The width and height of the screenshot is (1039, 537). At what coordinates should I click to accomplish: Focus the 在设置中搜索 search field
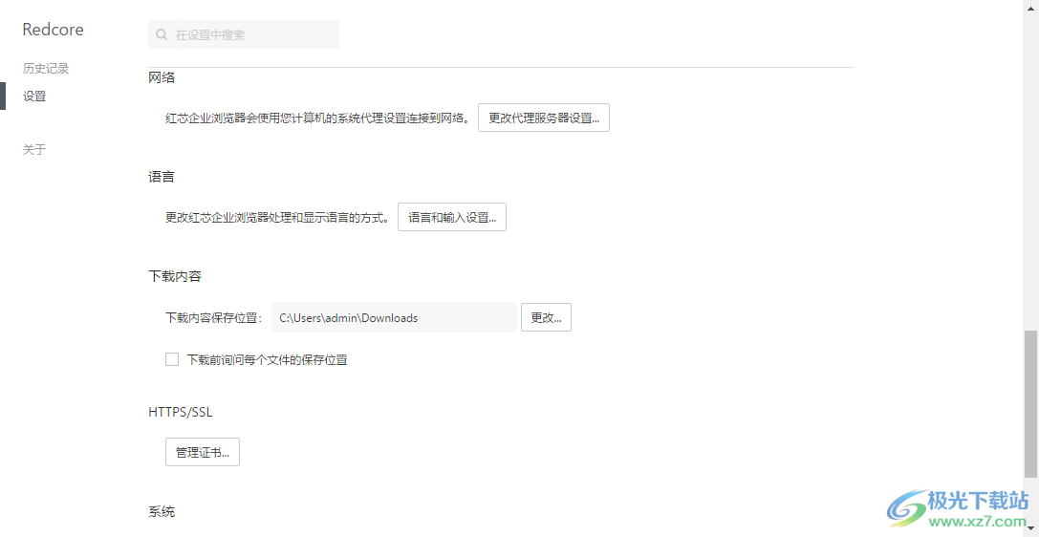pos(243,34)
